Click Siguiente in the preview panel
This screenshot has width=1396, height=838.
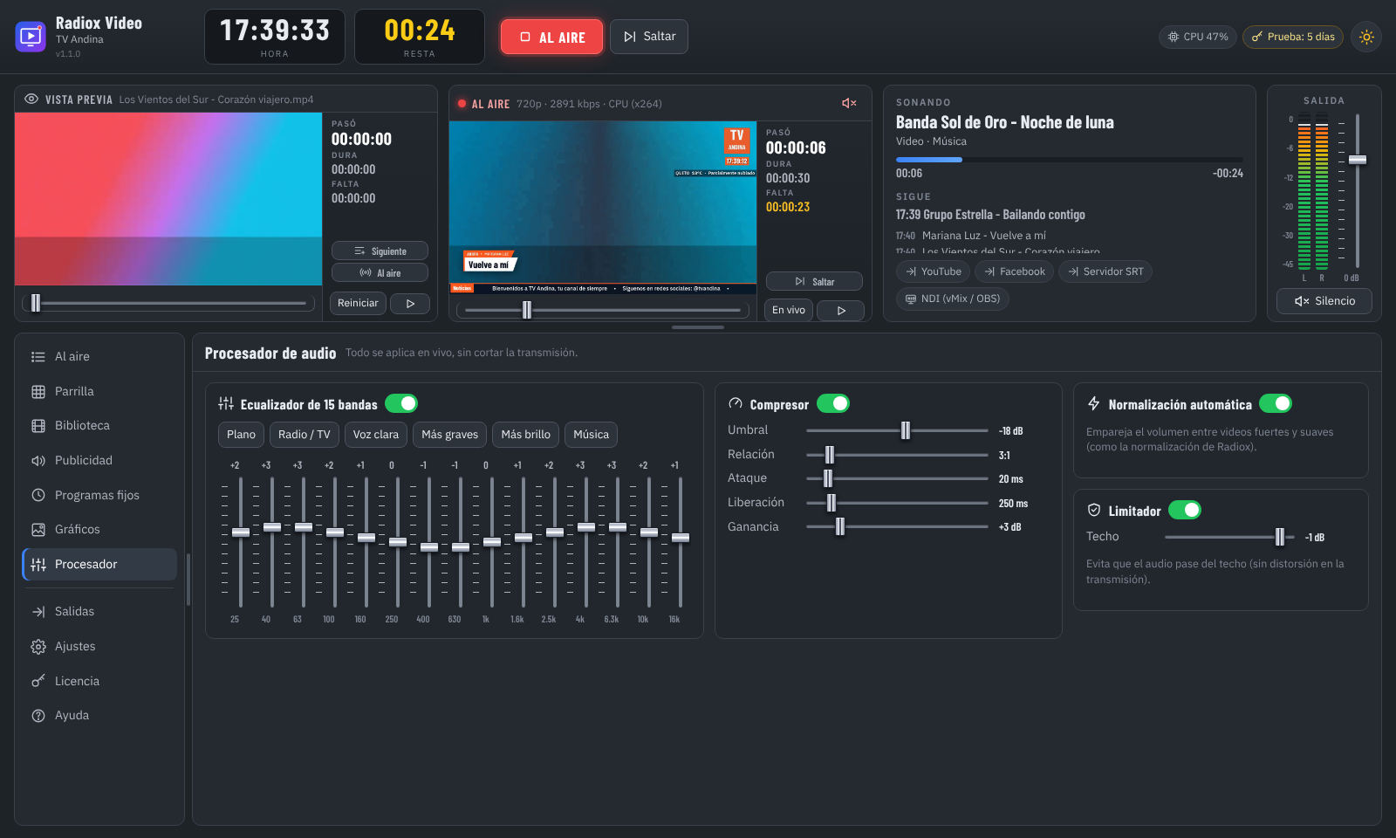(380, 251)
